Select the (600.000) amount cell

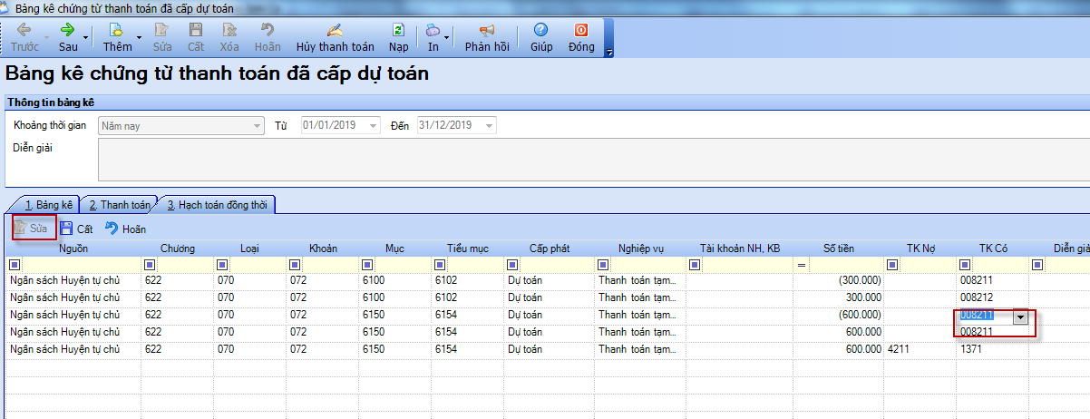[x=840, y=315]
